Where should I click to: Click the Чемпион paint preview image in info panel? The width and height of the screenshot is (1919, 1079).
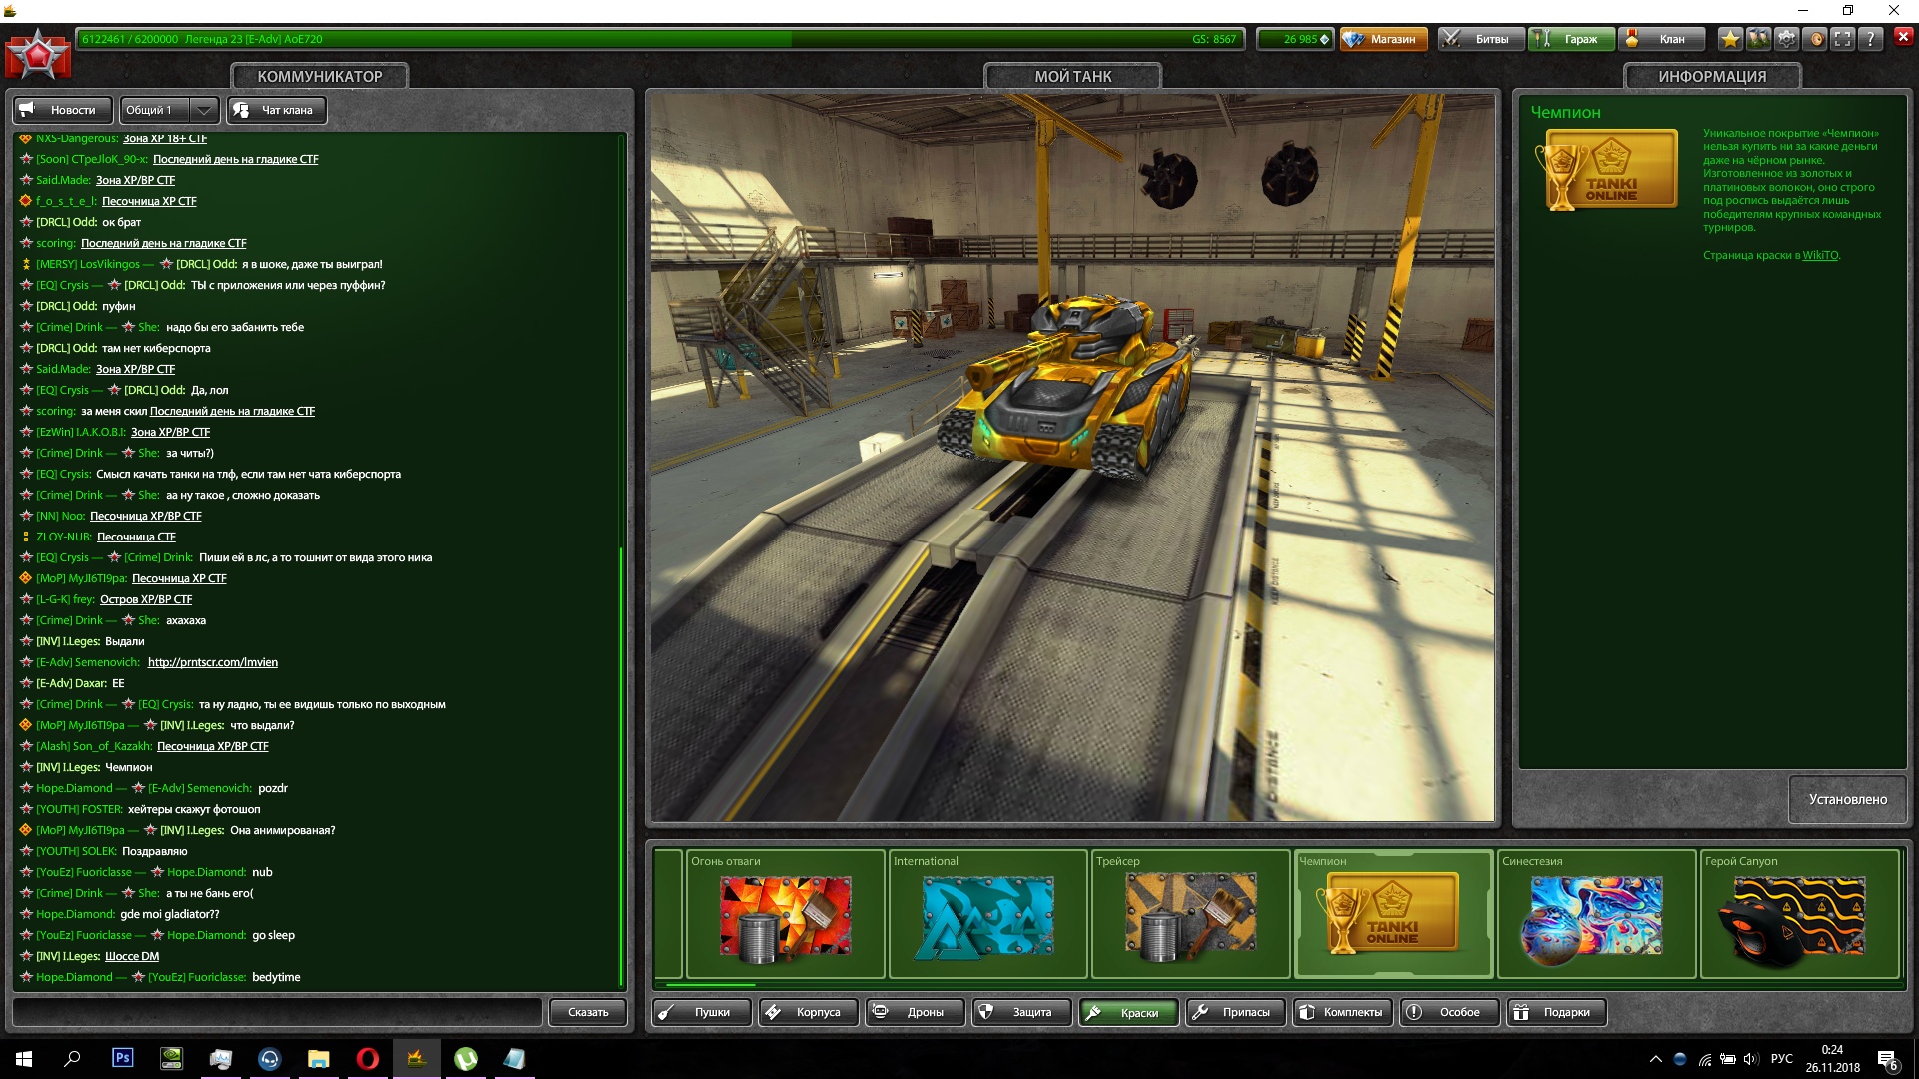click(x=1605, y=170)
